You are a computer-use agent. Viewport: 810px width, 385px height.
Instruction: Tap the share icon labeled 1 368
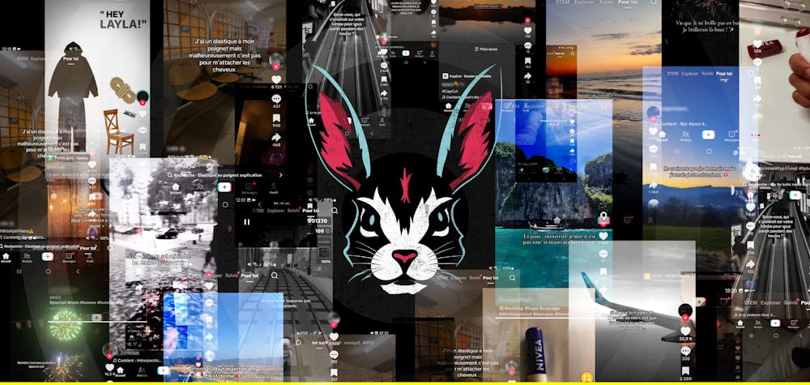[x=653, y=185]
